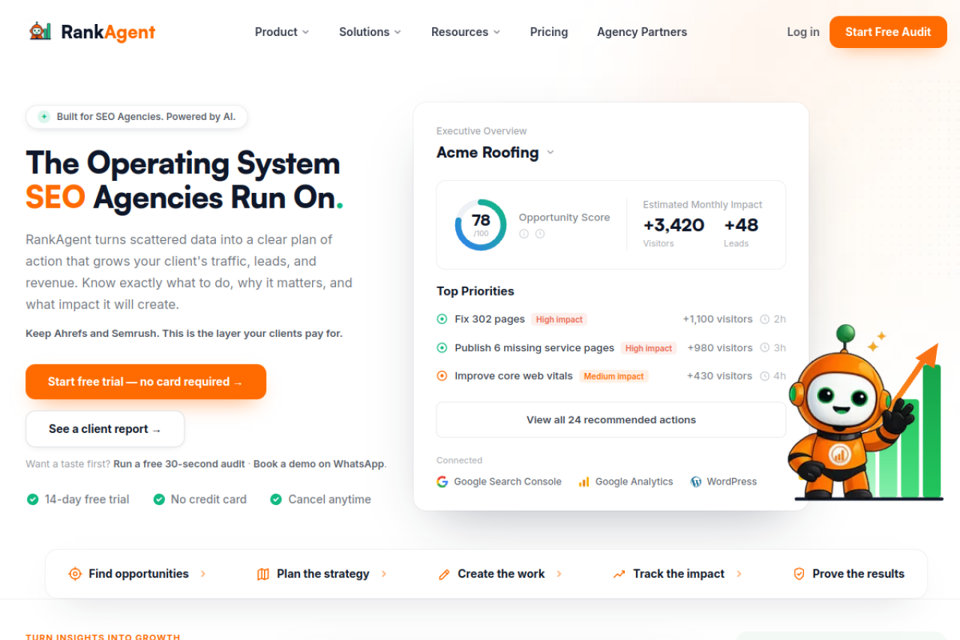
Task: Click the green check icon beside 14-day free trial
Action: pyautogui.click(x=32, y=500)
